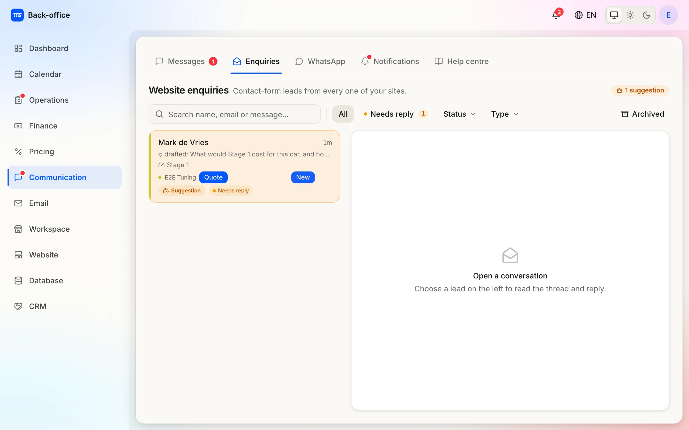Click the Suggestion chip on enquiry card
This screenshot has height=430, width=689.
[x=182, y=191]
